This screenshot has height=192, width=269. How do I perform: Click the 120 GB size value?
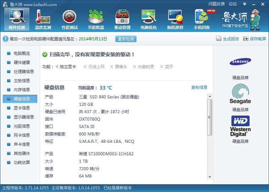coord(86,104)
